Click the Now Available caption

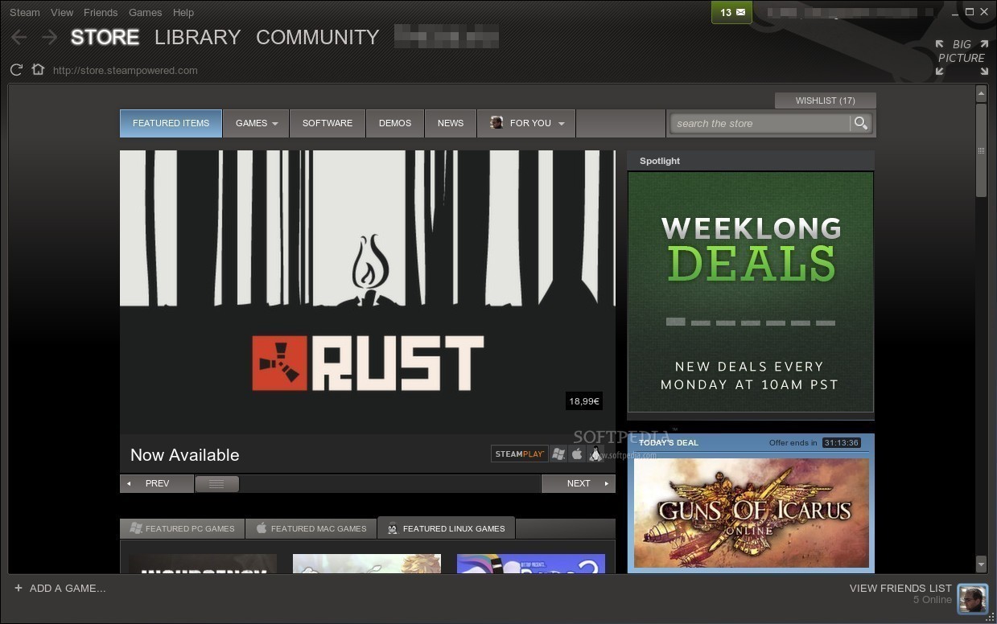click(185, 454)
